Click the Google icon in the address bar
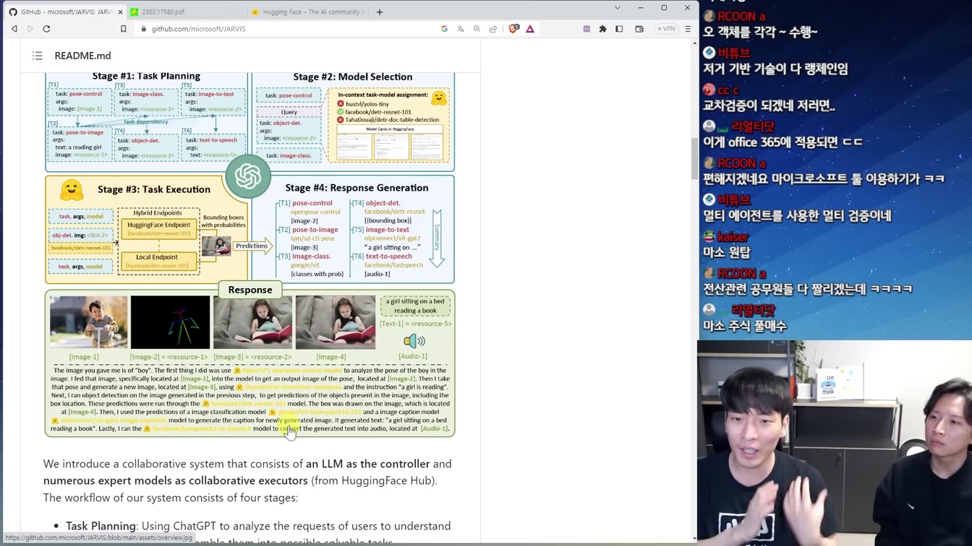Image resolution: width=972 pixels, height=546 pixels. pos(444,29)
